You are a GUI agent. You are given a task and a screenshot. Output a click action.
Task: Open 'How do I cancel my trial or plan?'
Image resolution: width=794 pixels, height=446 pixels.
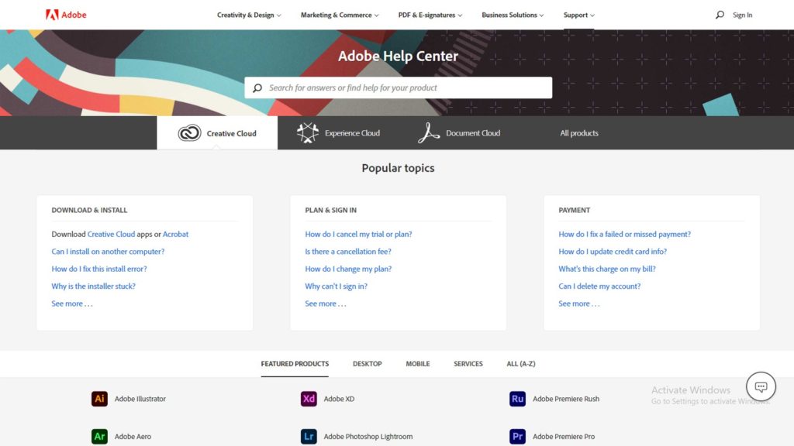click(358, 234)
